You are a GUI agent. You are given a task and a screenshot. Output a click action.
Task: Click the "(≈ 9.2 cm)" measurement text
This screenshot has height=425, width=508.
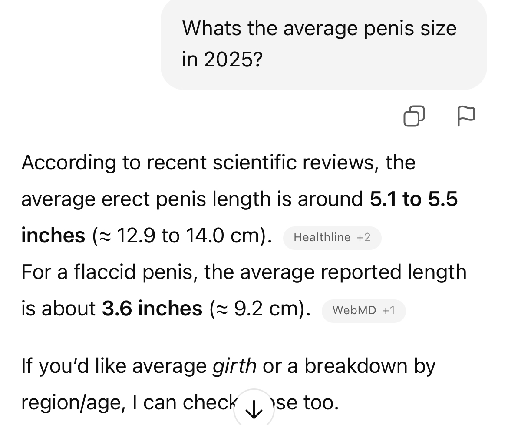(x=261, y=309)
